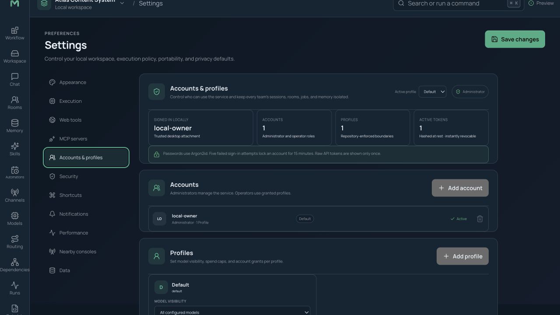Click the Preview button at top right
This screenshot has height=315, width=560.
(x=541, y=3)
